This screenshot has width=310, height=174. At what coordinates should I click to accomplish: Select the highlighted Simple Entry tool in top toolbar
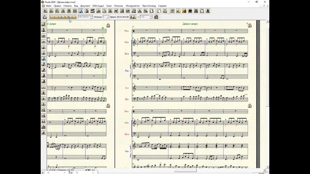point(81,11)
